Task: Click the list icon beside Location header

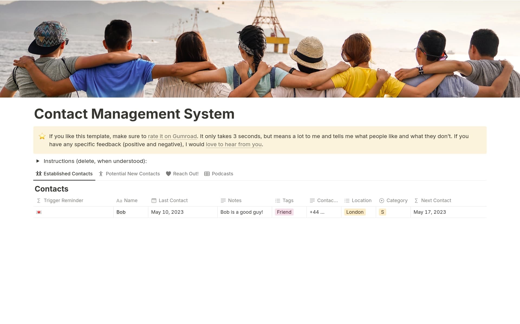Action: [x=346, y=201]
